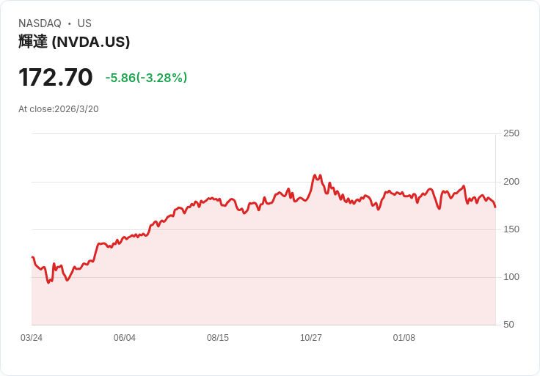Open the 輝達 (NVDA.US) stock title
This screenshot has width=540, height=376.
click(x=74, y=42)
